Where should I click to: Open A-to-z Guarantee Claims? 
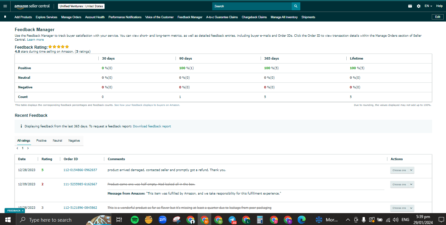click(222, 17)
